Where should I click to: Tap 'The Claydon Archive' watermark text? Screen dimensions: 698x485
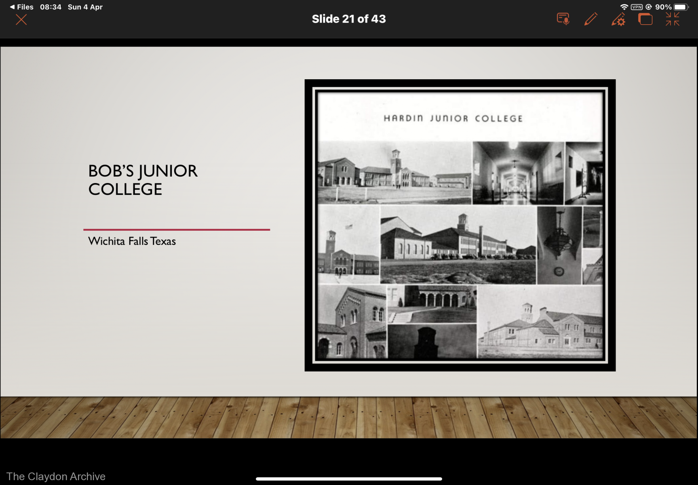point(56,477)
